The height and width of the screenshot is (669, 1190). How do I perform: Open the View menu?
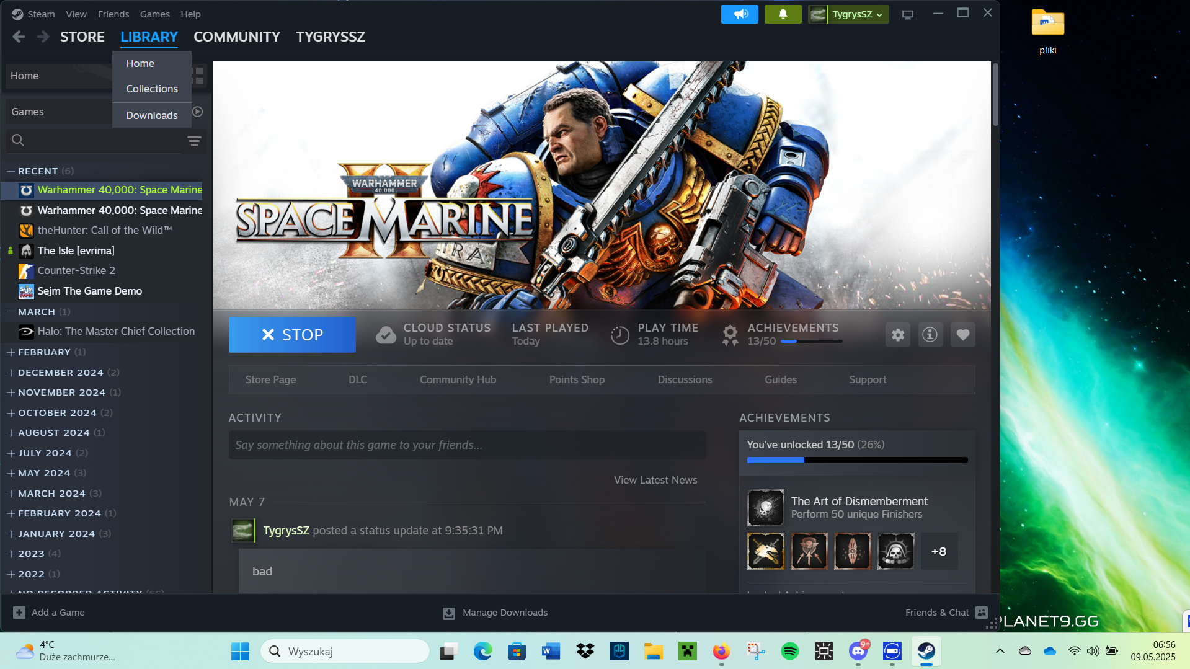(76, 14)
